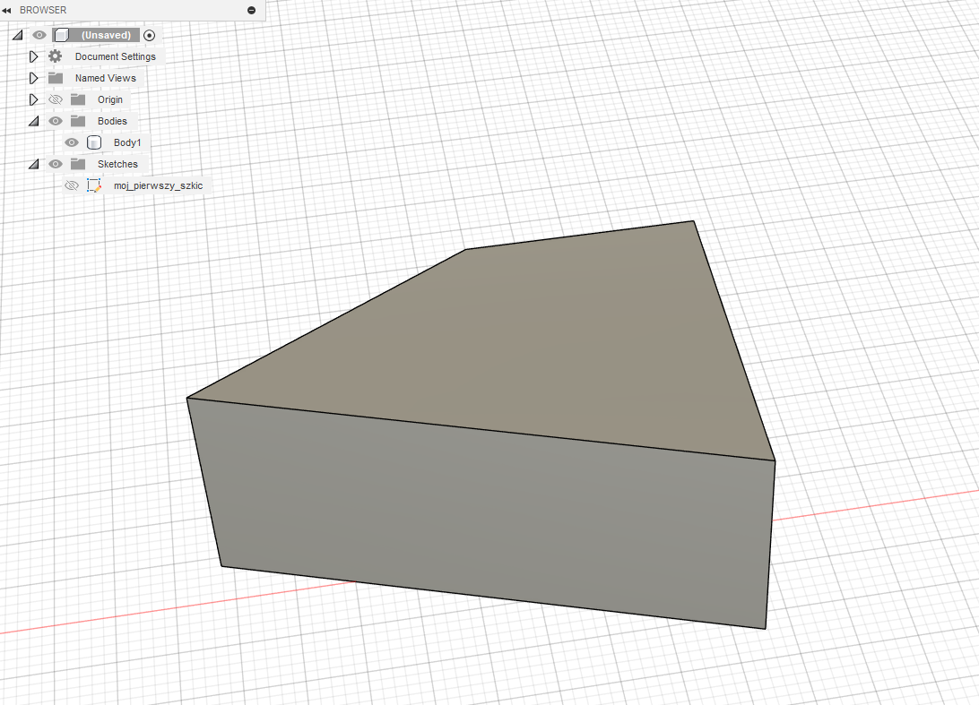The height and width of the screenshot is (705, 979).
Task: Show the Origin folder visibility
Action: pos(56,99)
